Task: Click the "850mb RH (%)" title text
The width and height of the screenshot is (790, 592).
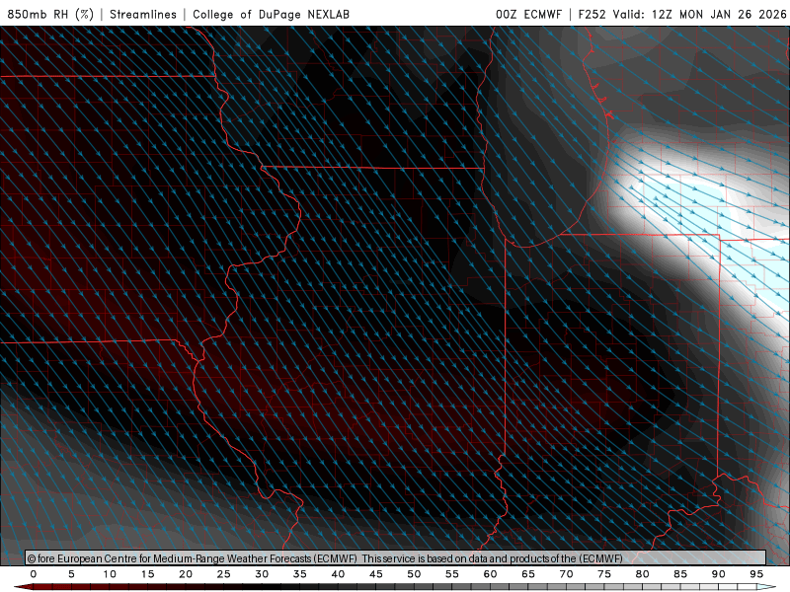Action: [50, 14]
